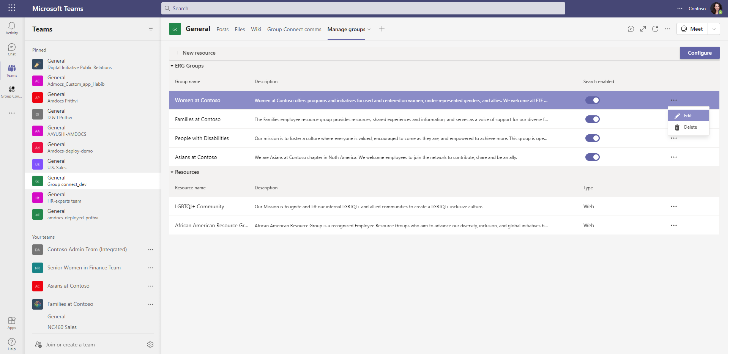Open more options for Asians at Contoso team
This screenshot has width=730, height=354.
tap(151, 286)
